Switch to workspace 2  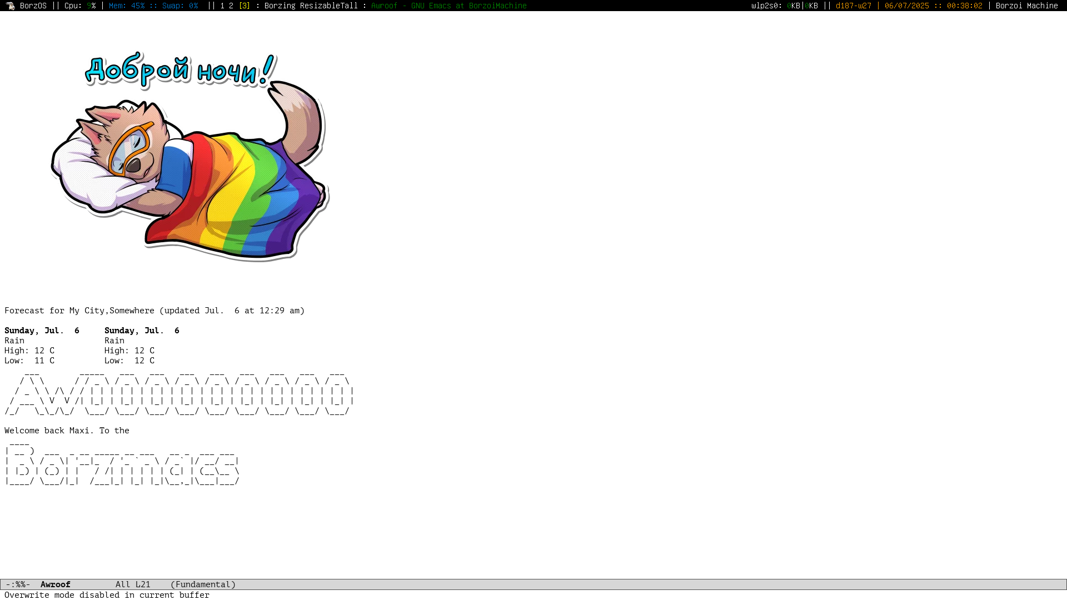point(231,6)
